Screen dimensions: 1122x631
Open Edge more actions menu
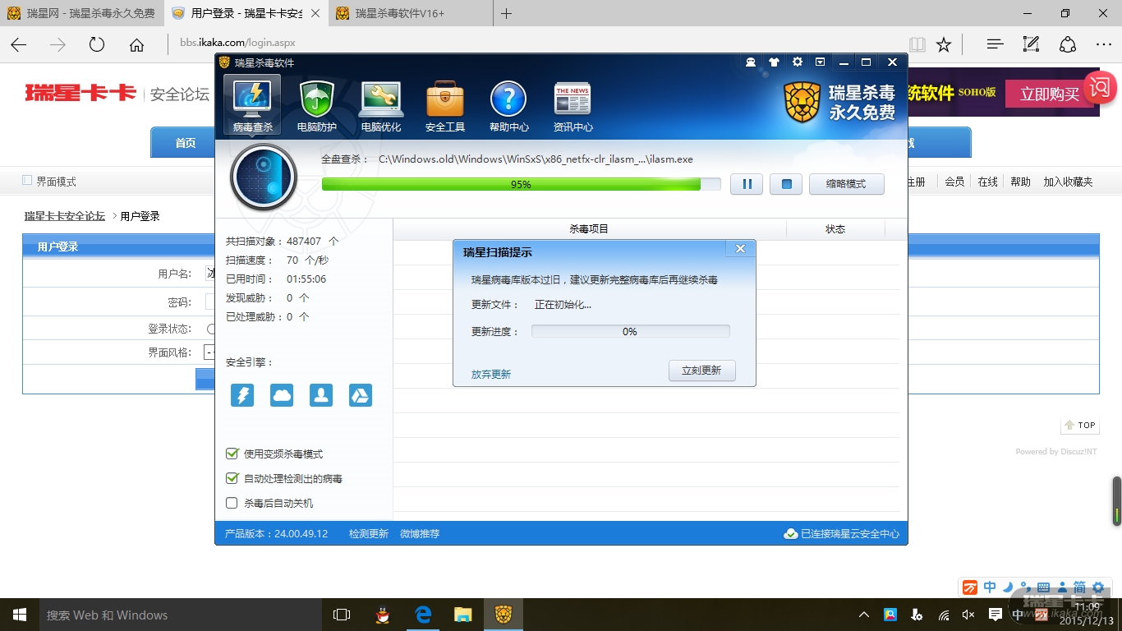tap(1104, 44)
